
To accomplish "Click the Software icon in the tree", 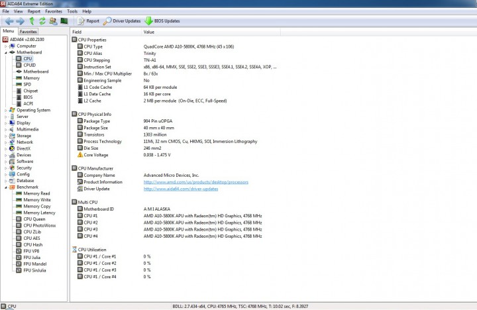I will point(12,161).
